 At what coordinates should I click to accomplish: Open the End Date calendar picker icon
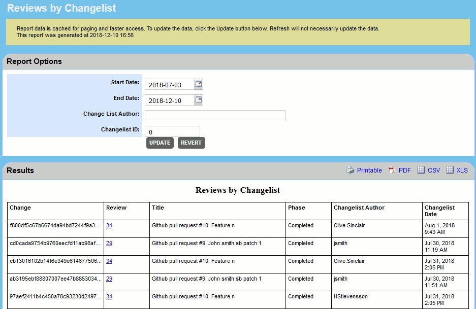coord(198,100)
